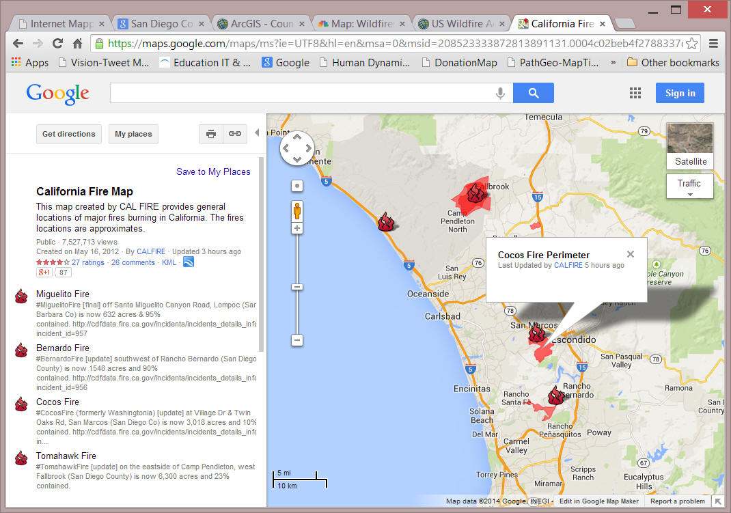This screenshot has width=731, height=513.
Task: Open the Other bookmarks folder
Action: (673, 62)
